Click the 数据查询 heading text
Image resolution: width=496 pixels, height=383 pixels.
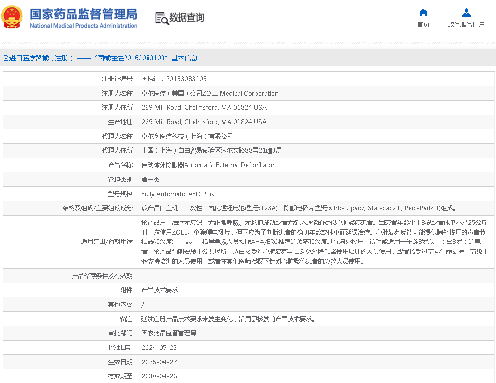[x=186, y=18]
